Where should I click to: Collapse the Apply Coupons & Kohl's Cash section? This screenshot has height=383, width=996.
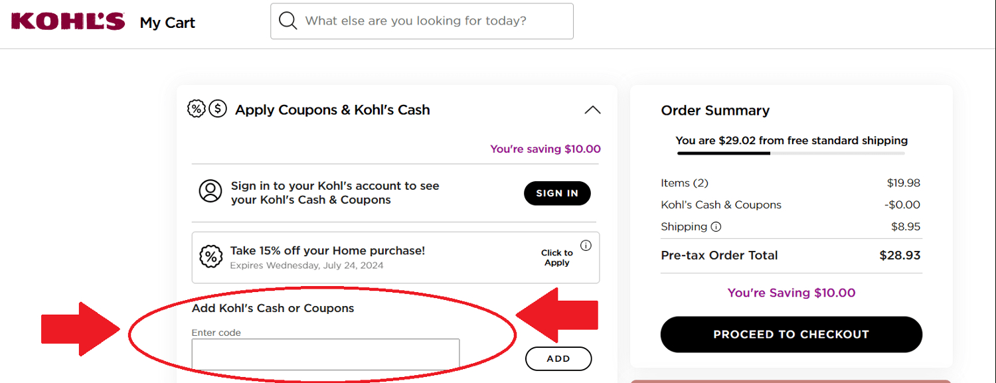[592, 110]
